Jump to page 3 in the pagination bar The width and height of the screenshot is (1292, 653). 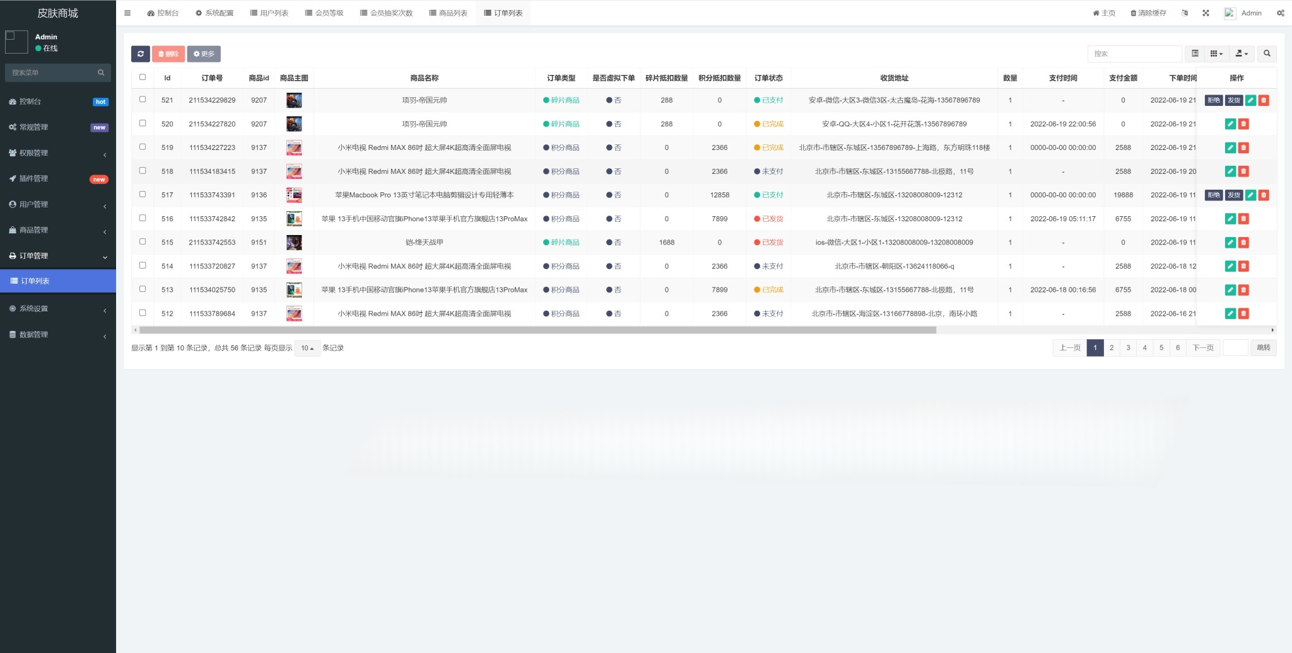(x=1128, y=347)
